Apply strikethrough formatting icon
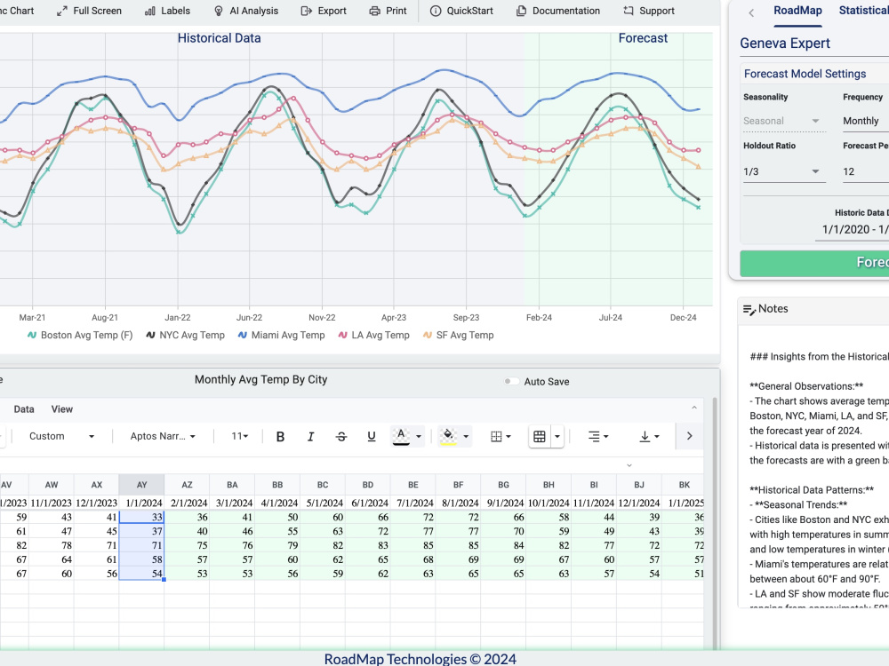The width and height of the screenshot is (889, 666). tap(341, 437)
